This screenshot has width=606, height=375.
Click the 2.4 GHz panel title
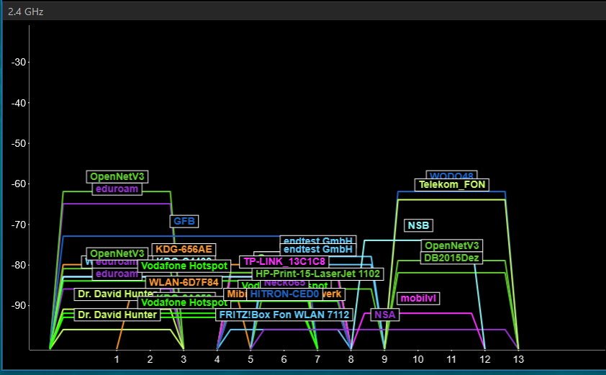tap(25, 12)
